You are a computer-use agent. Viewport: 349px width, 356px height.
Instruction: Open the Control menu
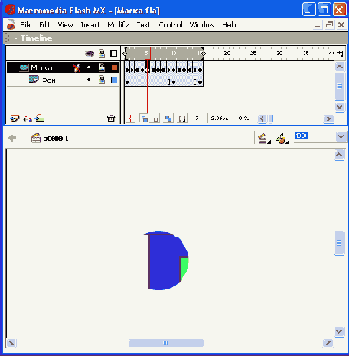[x=171, y=24]
